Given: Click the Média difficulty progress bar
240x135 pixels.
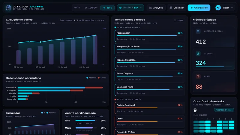Looking at the screenshot, I should point(86,128).
